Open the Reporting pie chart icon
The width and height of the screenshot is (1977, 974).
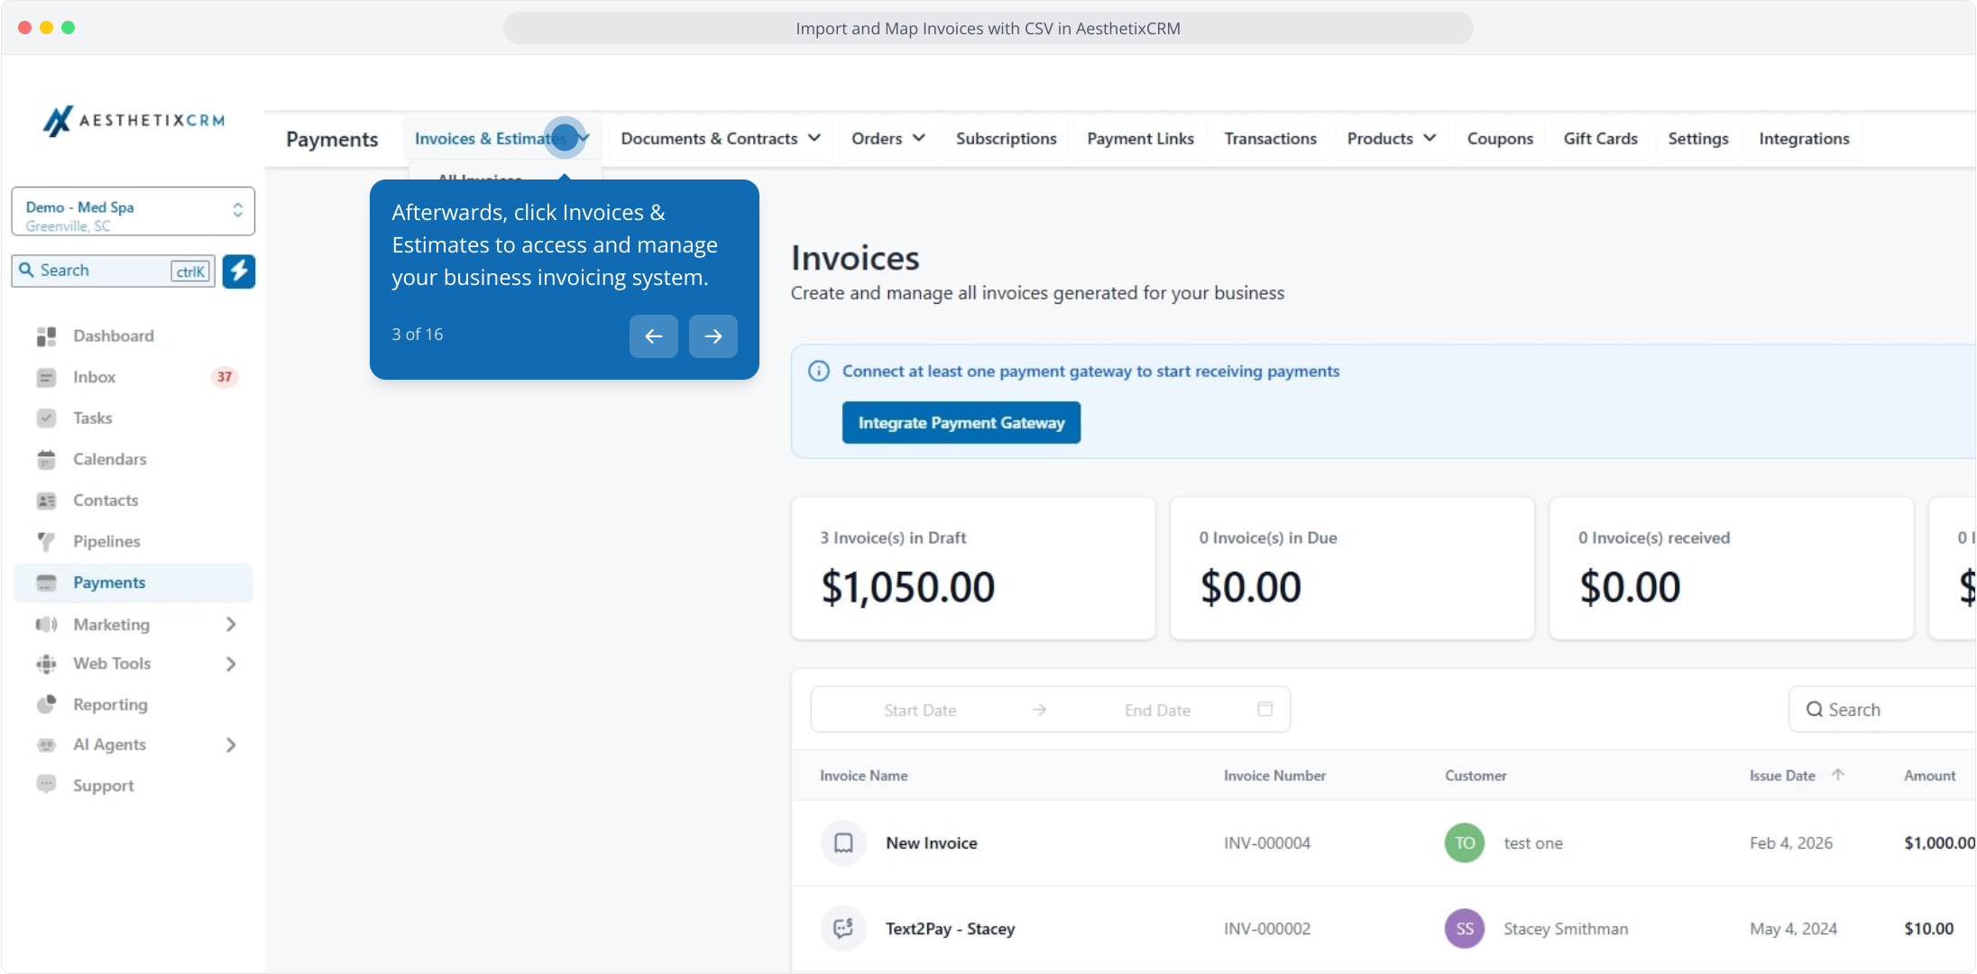46,704
